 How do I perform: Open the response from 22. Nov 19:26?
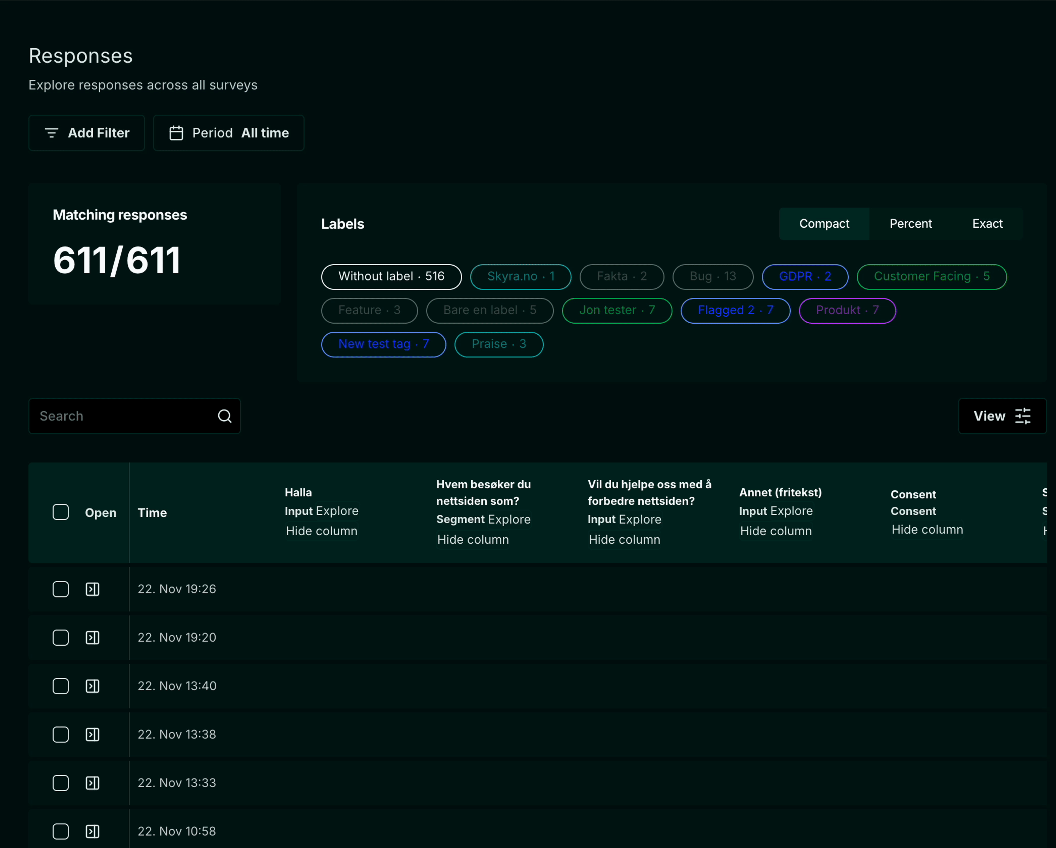(93, 589)
